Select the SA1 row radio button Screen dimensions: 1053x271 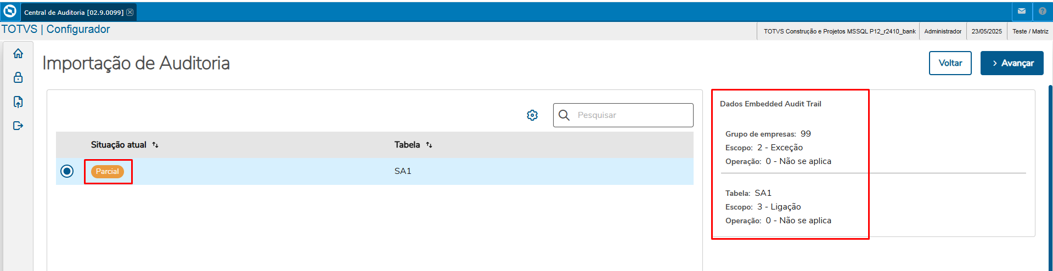tap(67, 171)
